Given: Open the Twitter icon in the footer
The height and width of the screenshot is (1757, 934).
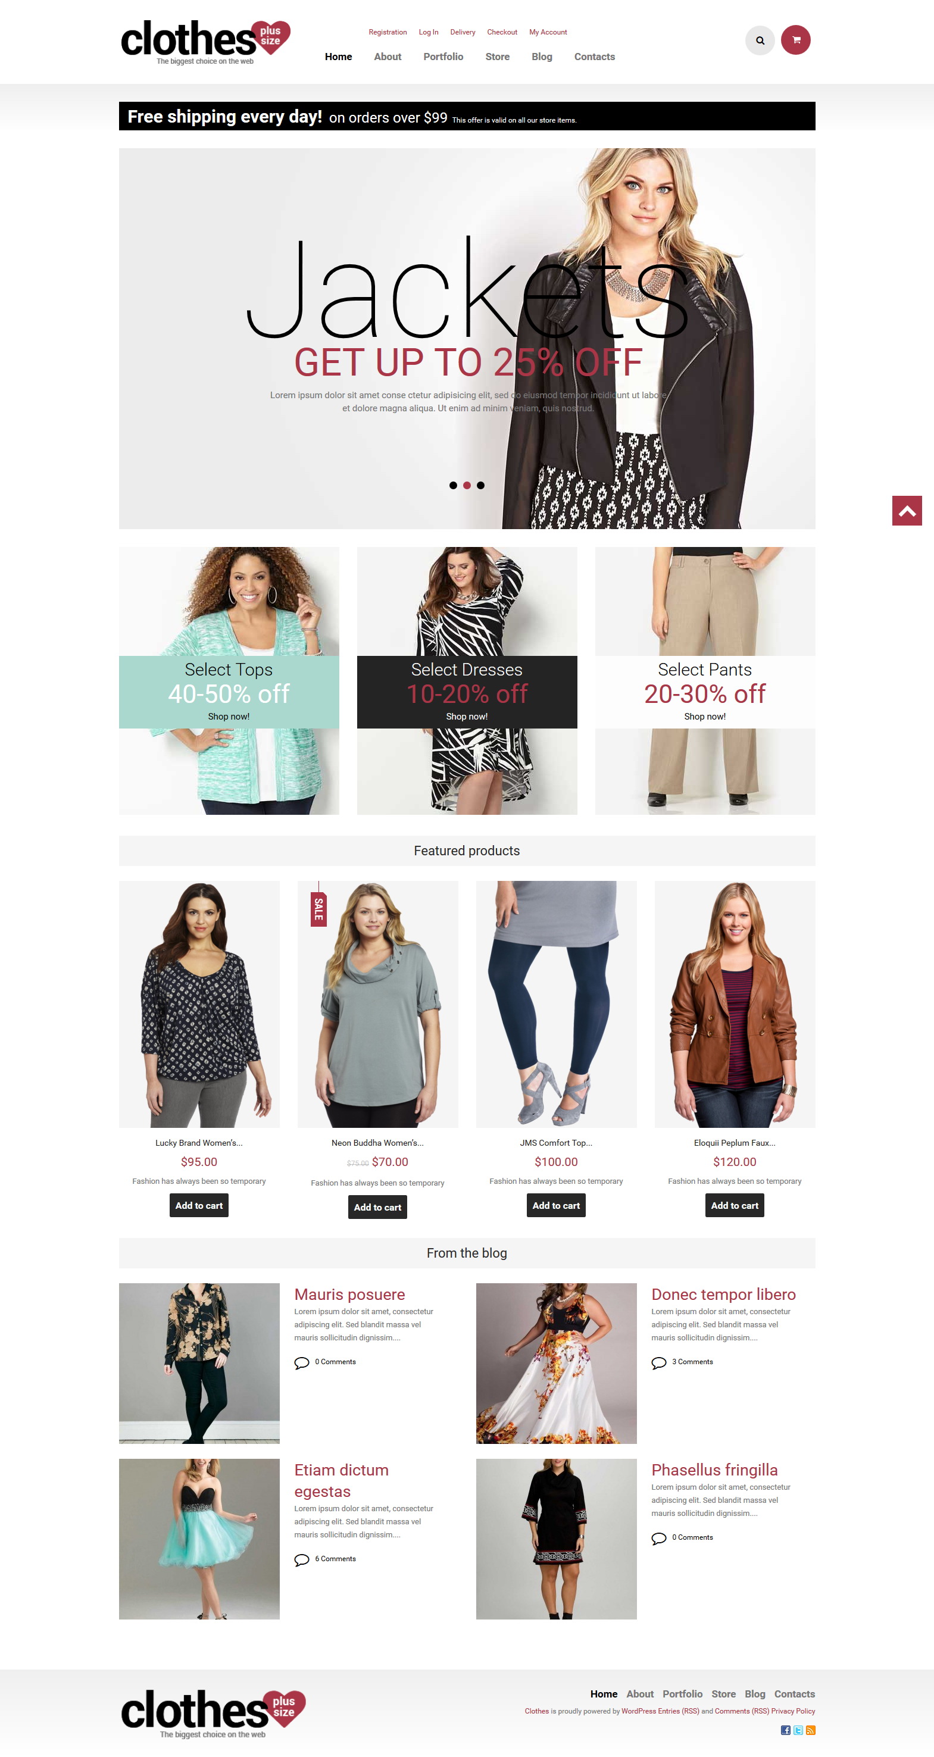Looking at the screenshot, I should coord(798,1730).
